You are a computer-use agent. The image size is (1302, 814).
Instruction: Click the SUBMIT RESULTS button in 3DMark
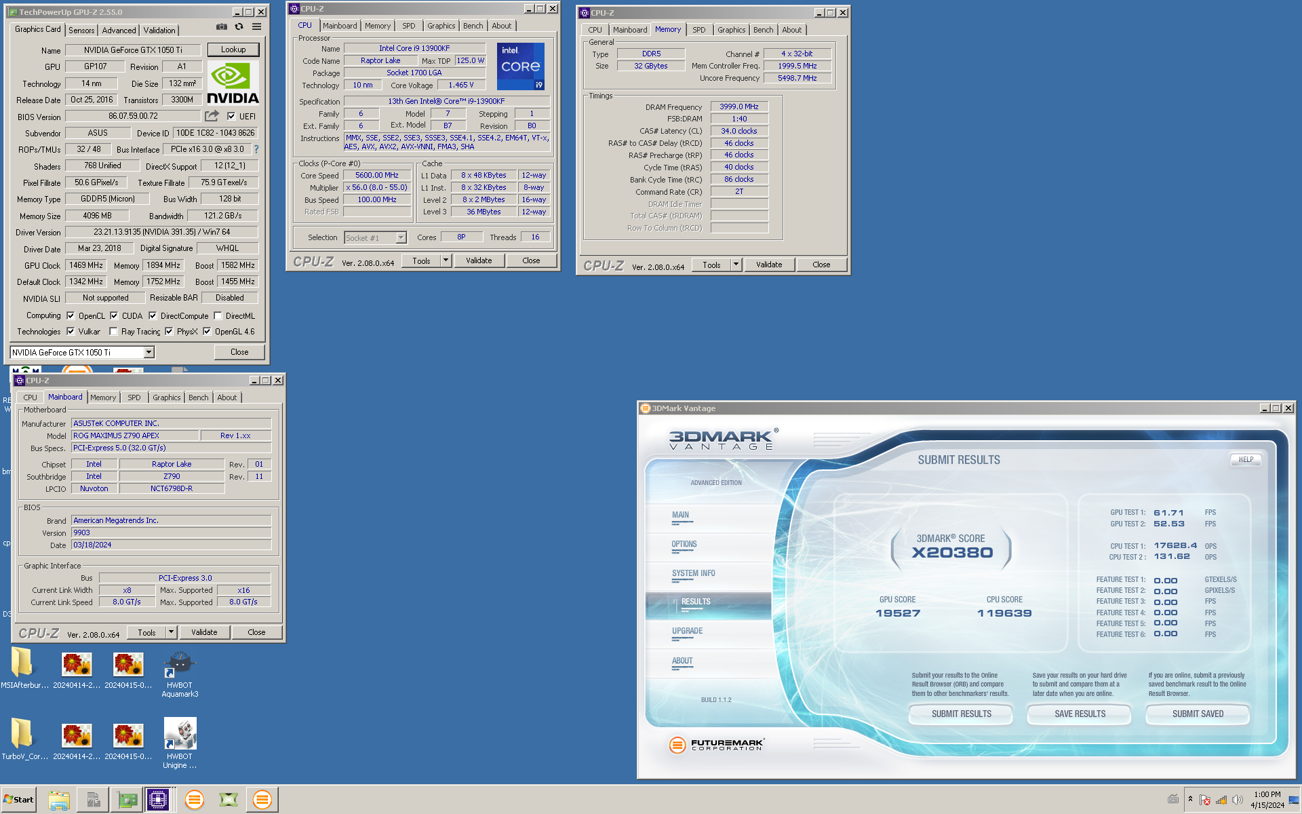(x=962, y=714)
